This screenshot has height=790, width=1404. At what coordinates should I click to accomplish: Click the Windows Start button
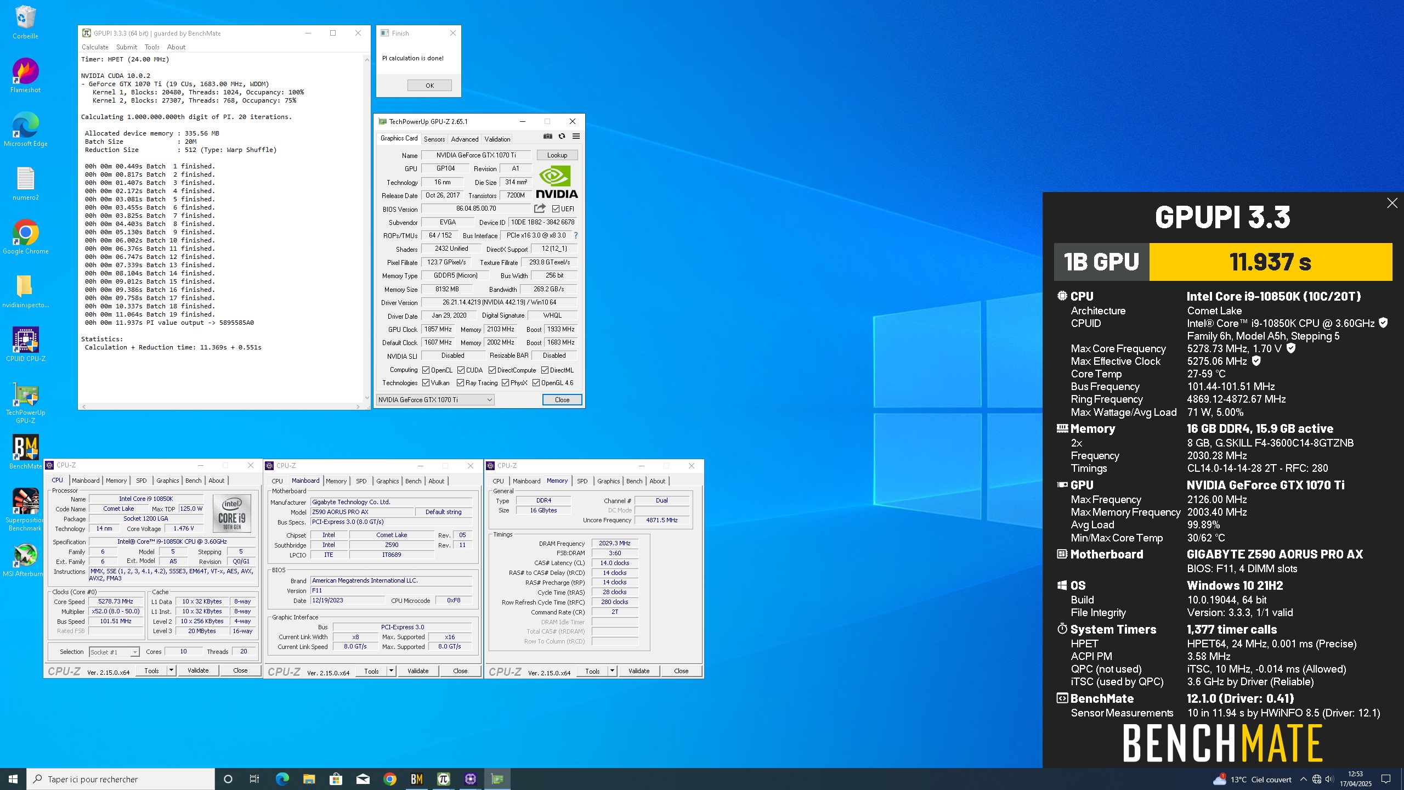pyautogui.click(x=13, y=779)
